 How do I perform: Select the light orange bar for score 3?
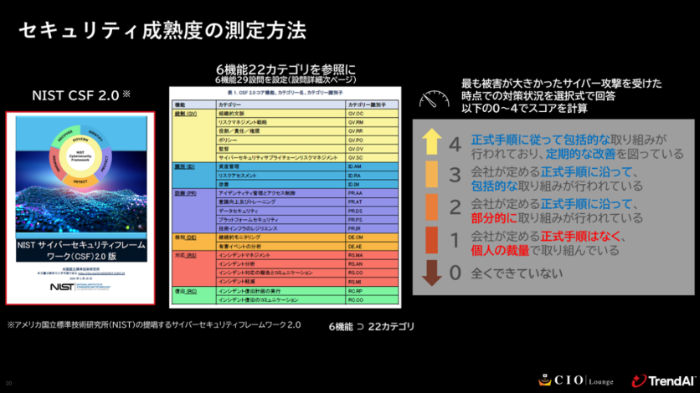432,174
